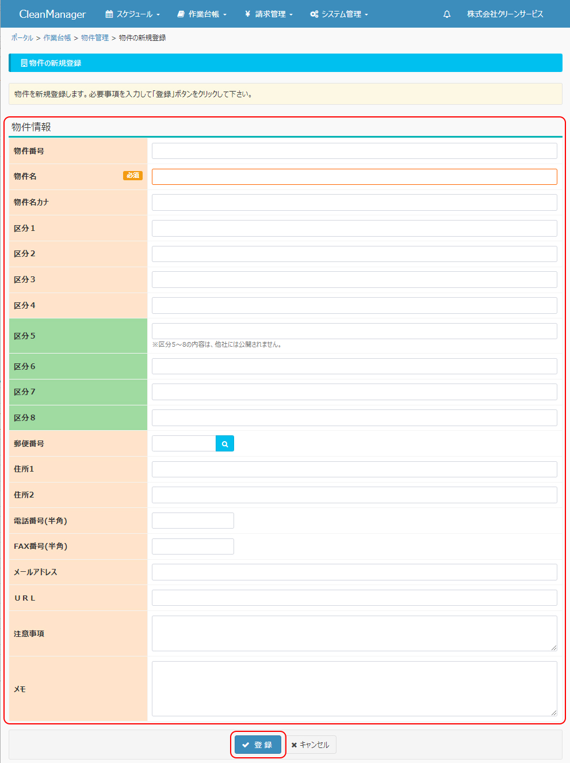Focus the 区分4 input field
Screen dimensions: 570x763
point(354,305)
